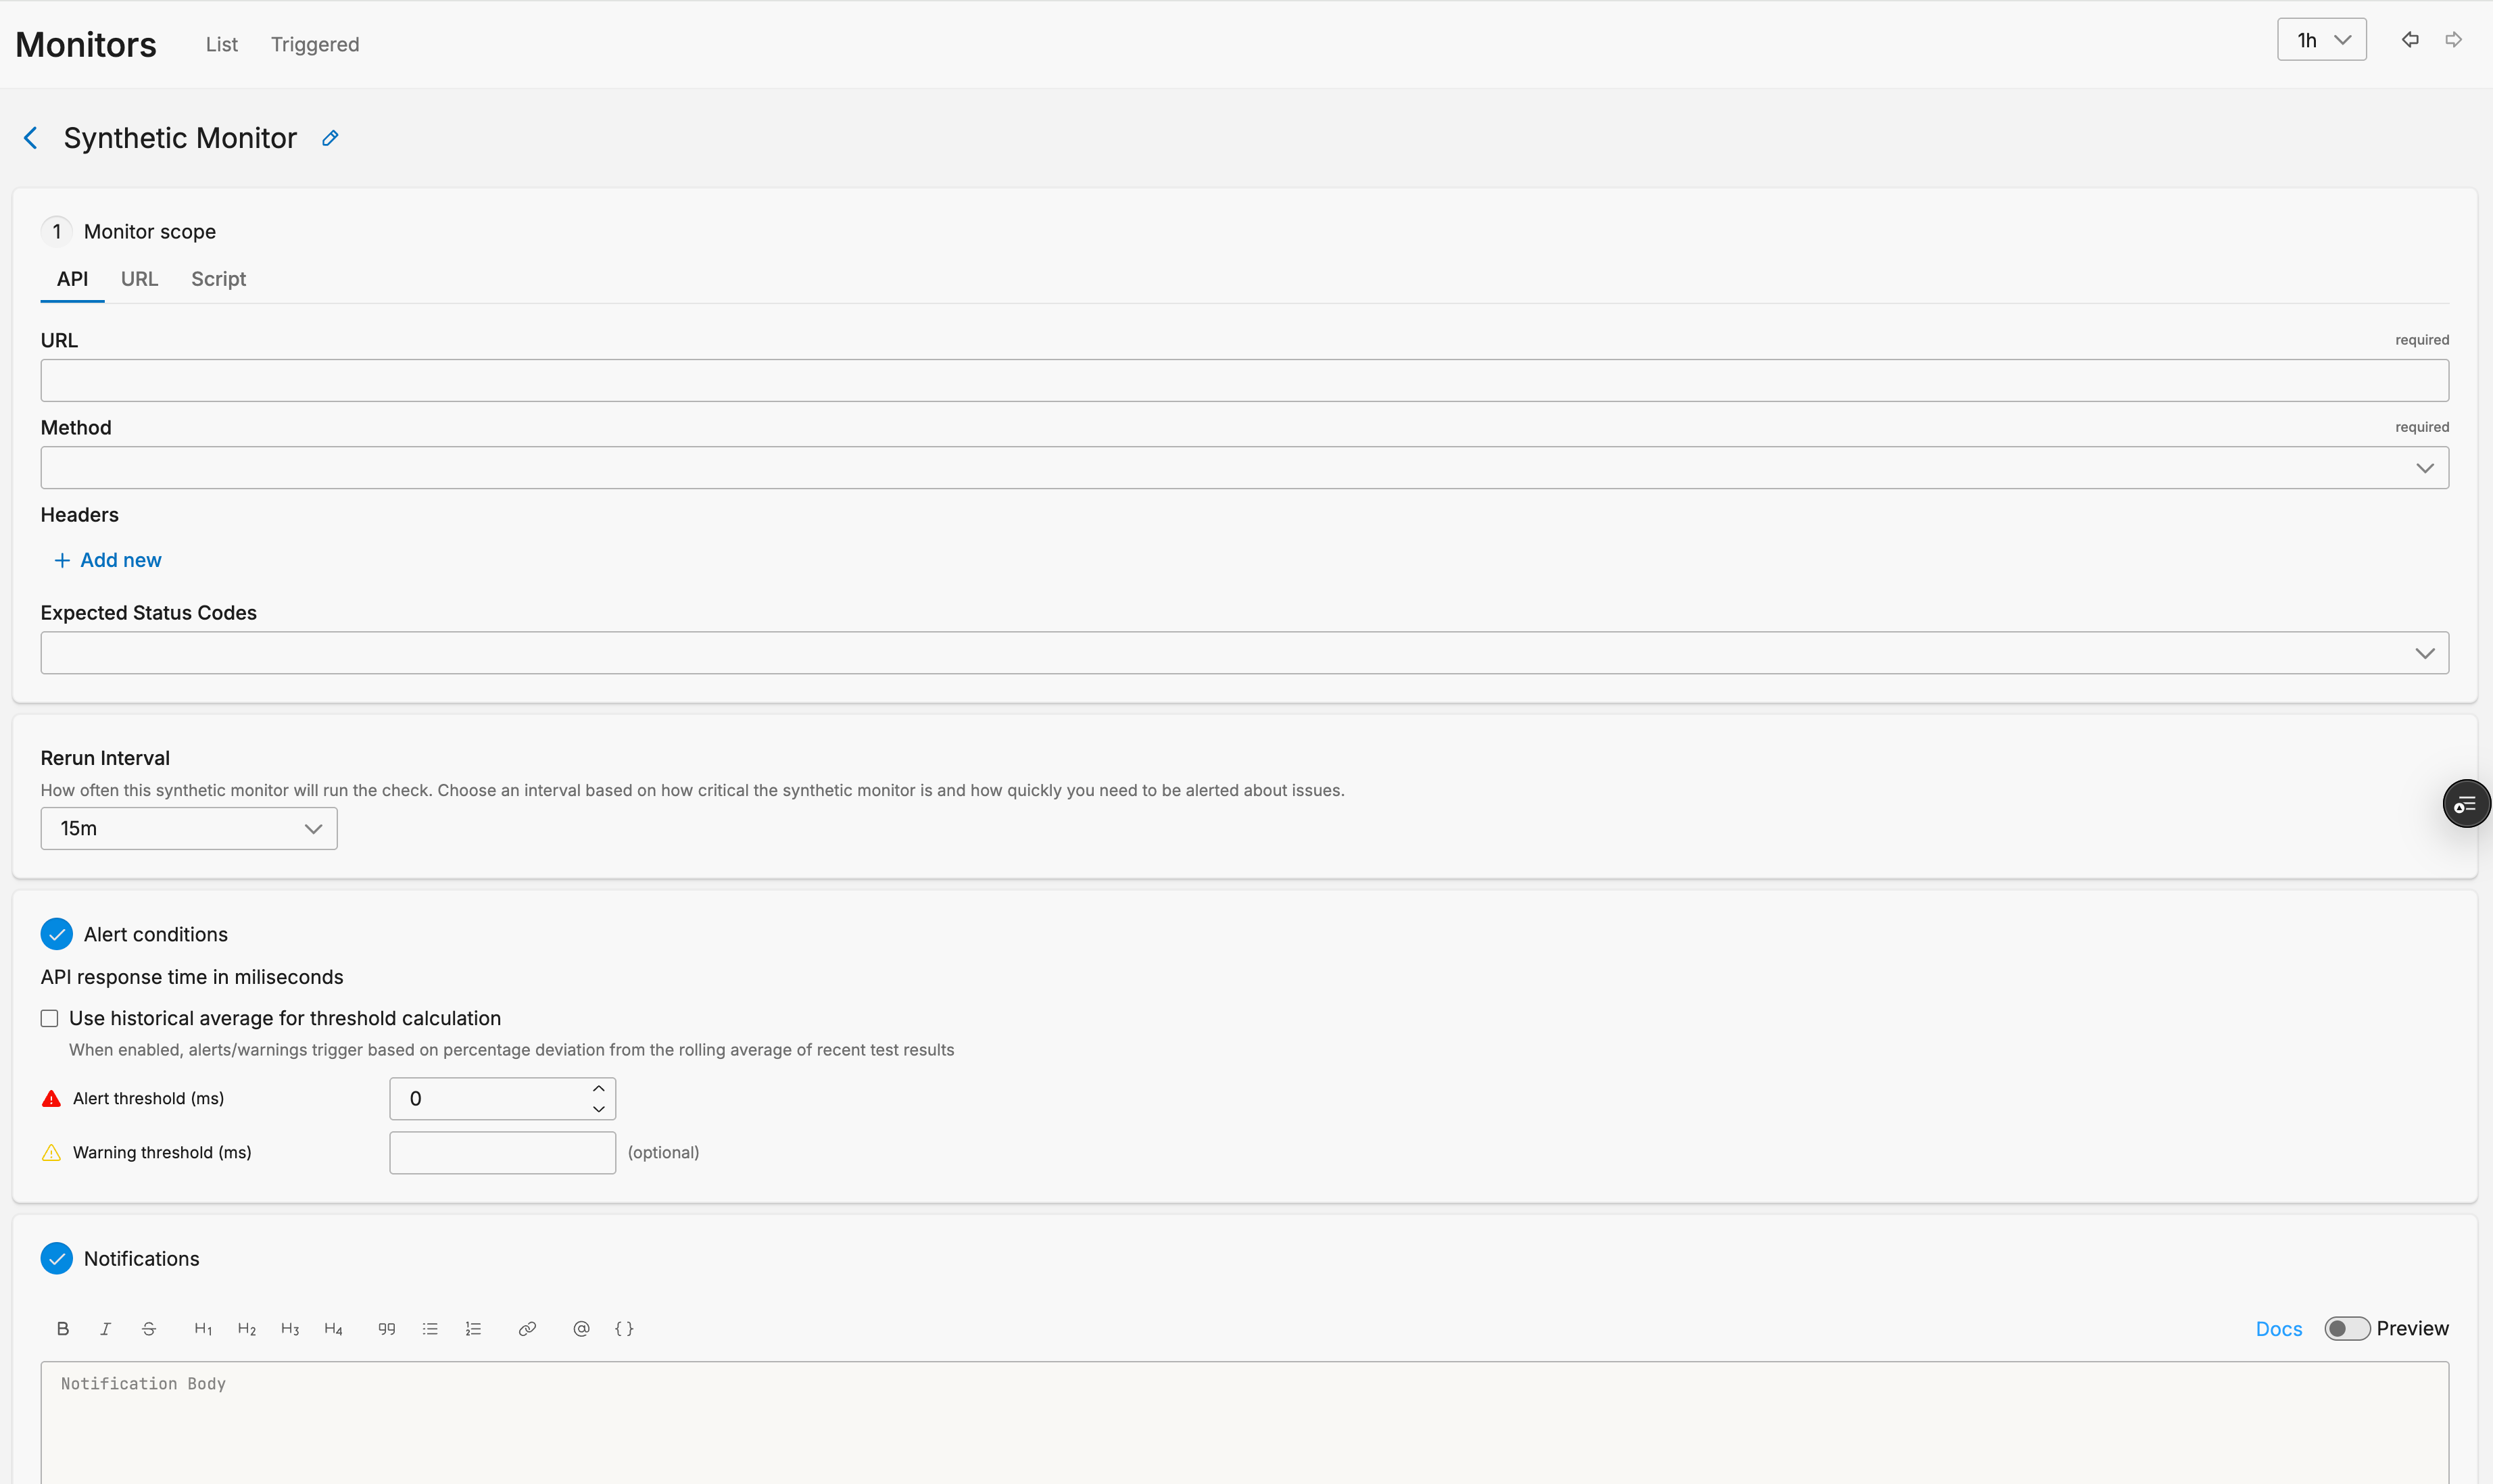The image size is (2493, 1484).
Task: Apply italic formatting in notification body
Action: 105,1328
